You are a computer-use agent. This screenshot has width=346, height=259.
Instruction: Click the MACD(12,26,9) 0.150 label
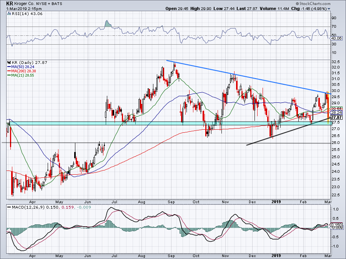click(35, 207)
